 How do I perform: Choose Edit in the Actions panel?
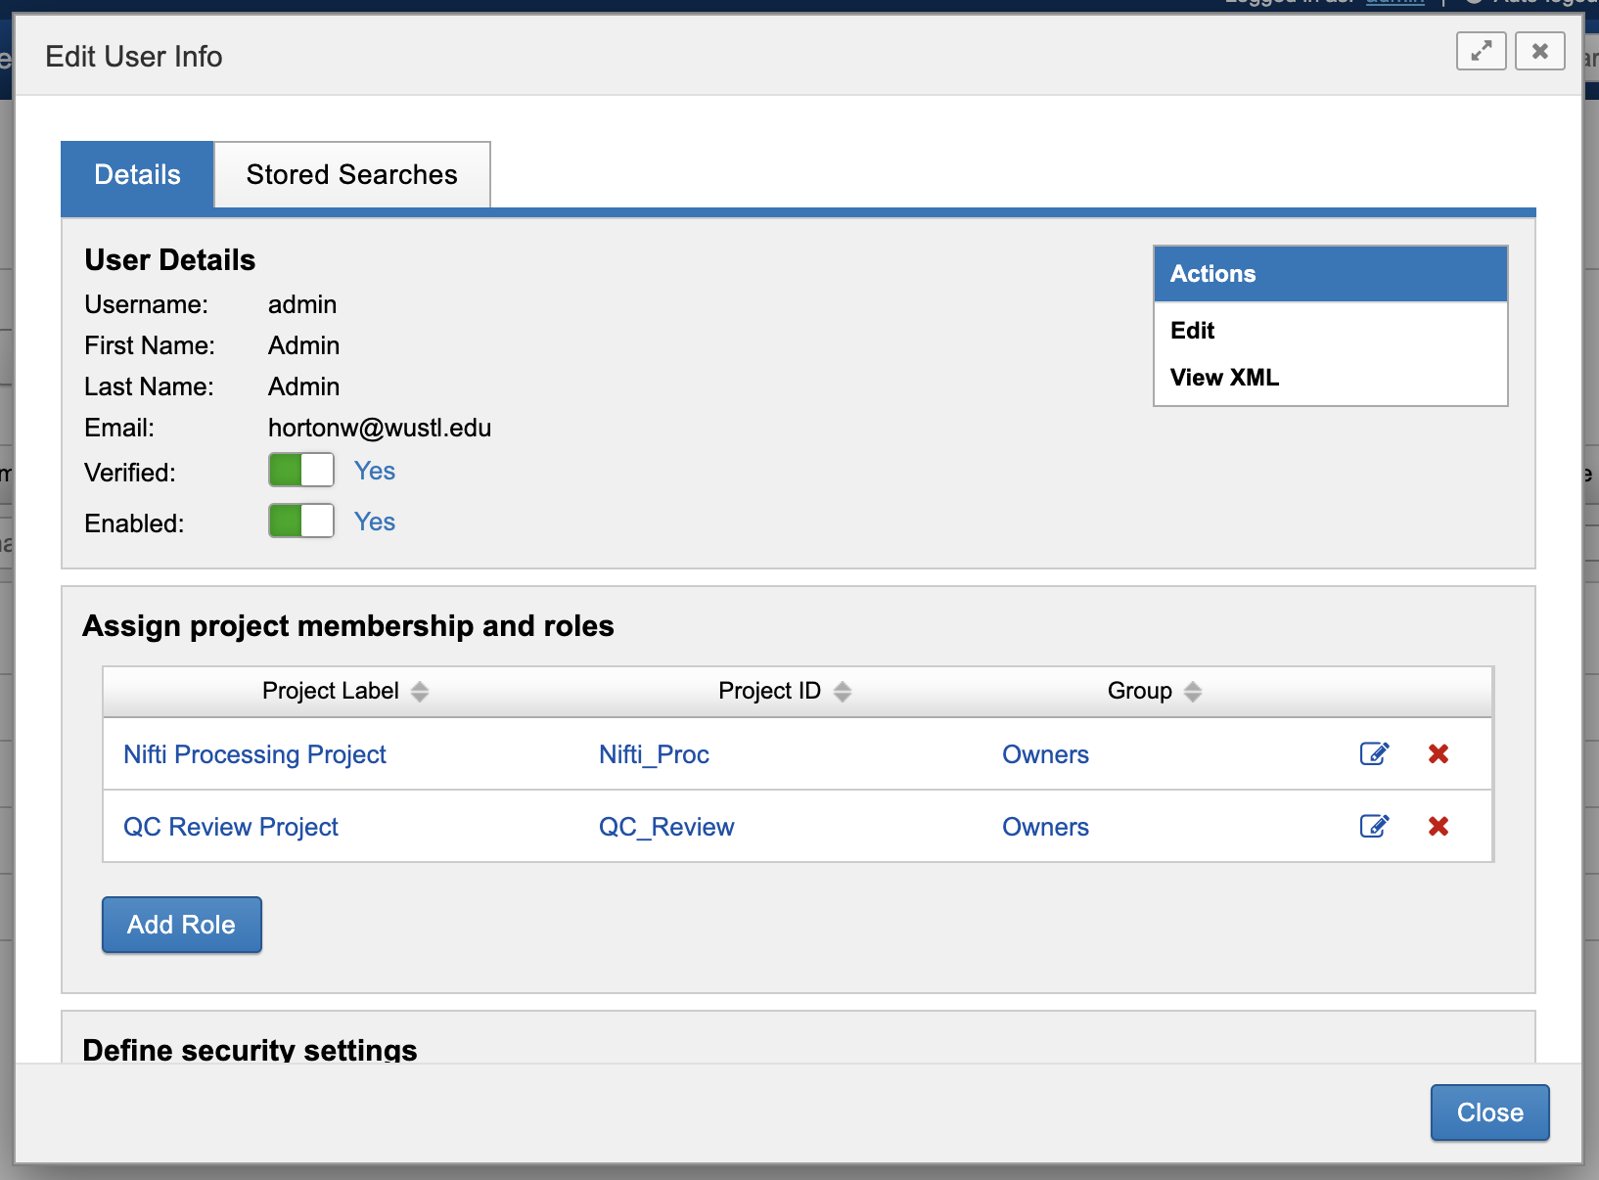click(x=1192, y=331)
